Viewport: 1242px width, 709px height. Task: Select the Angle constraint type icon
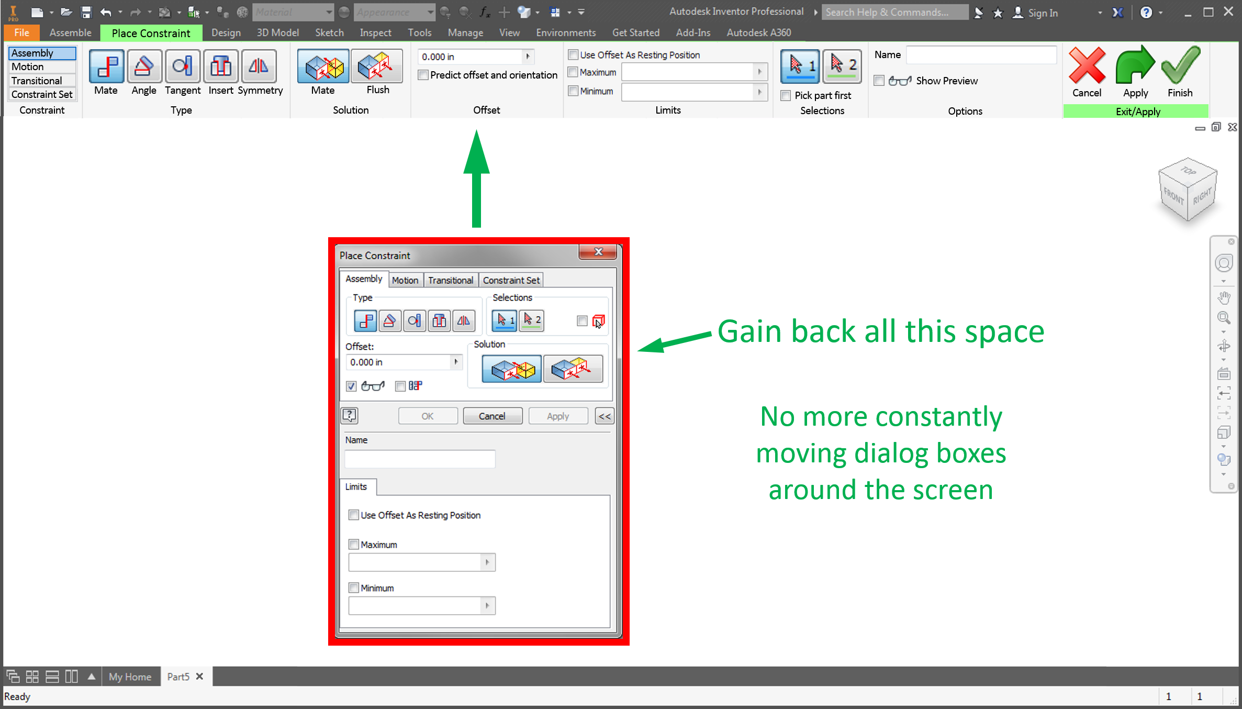pos(144,66)
